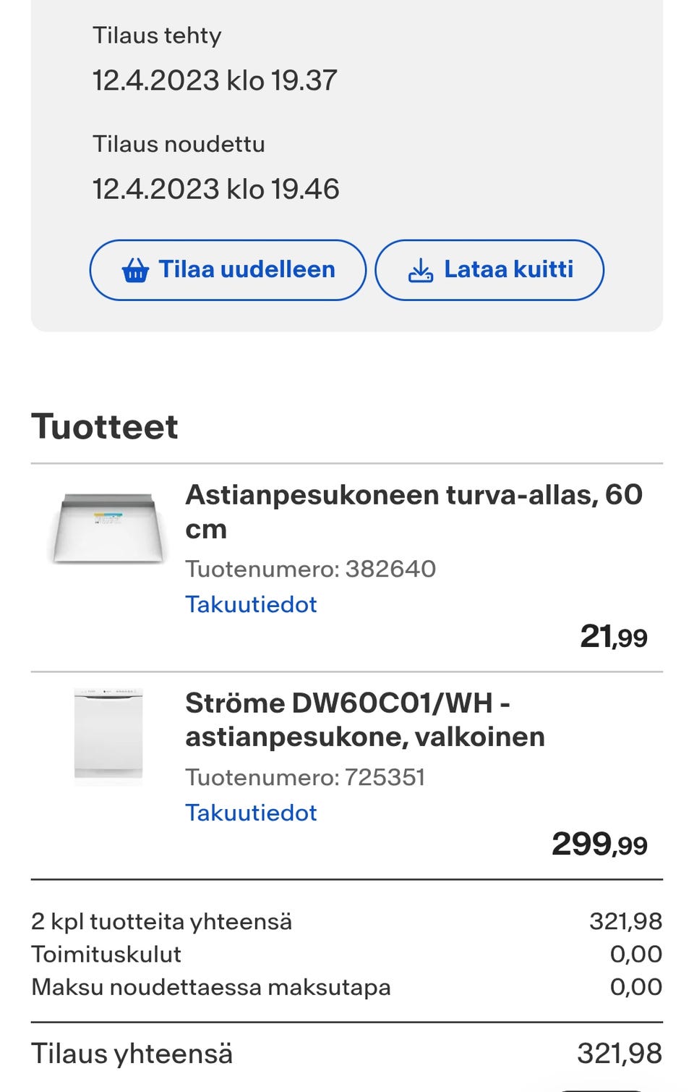Click the Maksu noudettaessa maksutapa row
The image size is (694, 1092).
pyautogui.click(x=210, y=987)
